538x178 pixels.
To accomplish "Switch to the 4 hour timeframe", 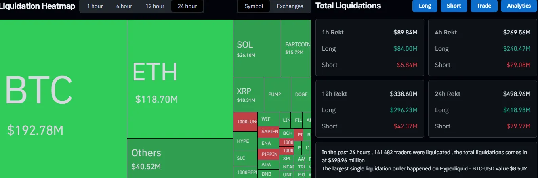I will (124, 6).
